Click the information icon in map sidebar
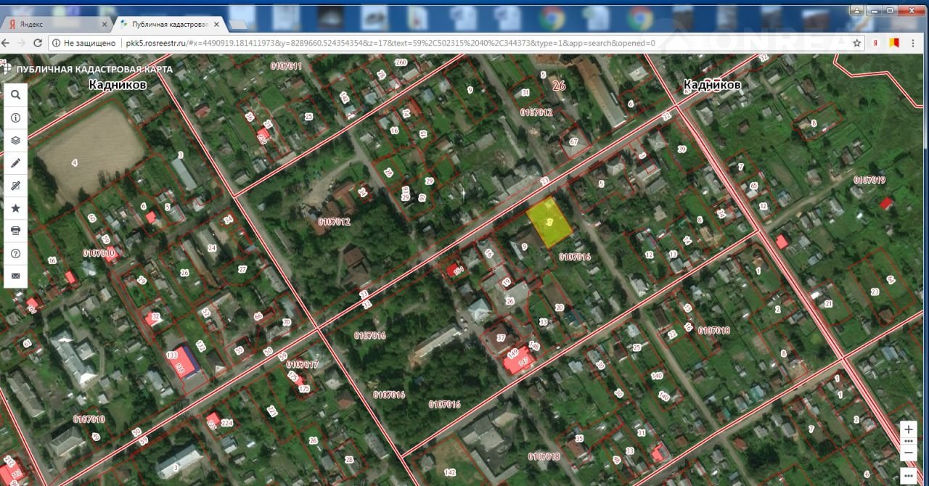Viewport: 929px width, 486px height. click(x=15, y=118)
